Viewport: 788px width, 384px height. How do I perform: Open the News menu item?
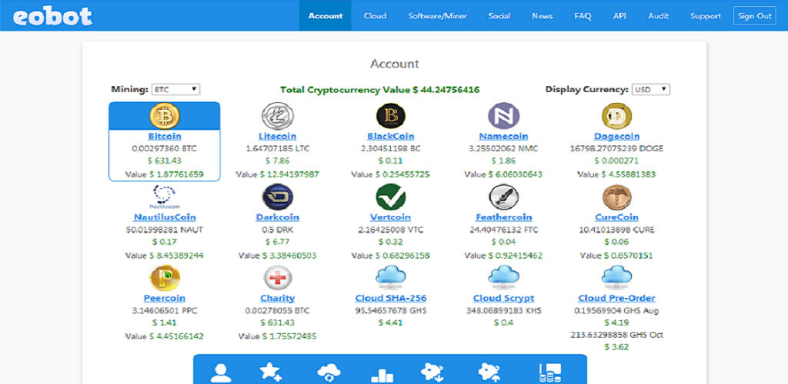[543, 15]
